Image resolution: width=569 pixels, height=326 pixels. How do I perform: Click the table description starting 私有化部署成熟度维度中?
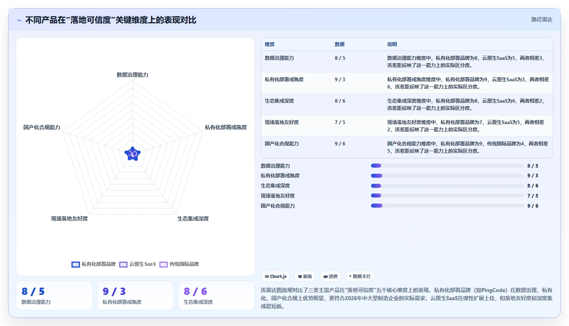[468, 83]
